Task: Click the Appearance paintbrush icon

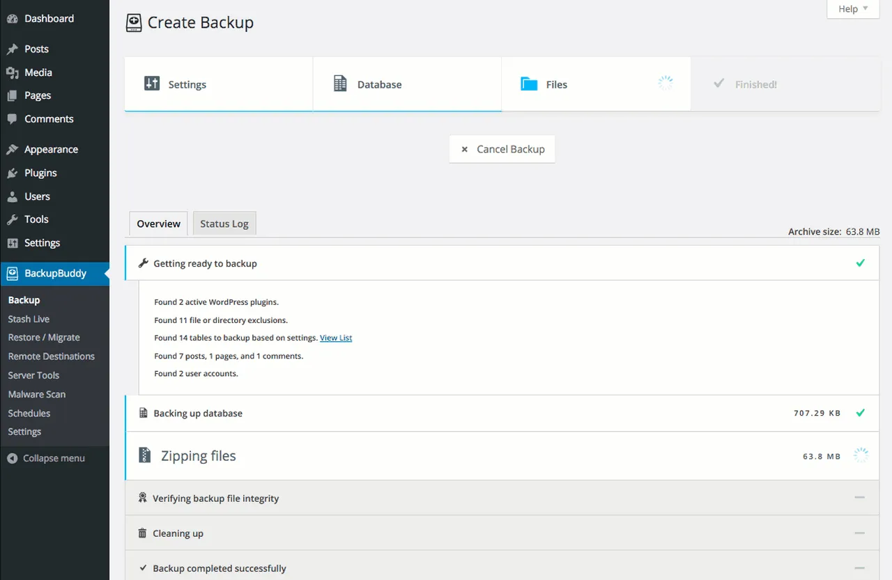Action: [12, 150]
